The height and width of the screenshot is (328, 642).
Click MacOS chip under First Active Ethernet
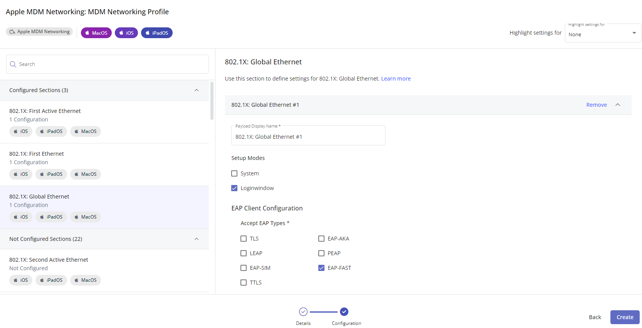pos(86,131)
